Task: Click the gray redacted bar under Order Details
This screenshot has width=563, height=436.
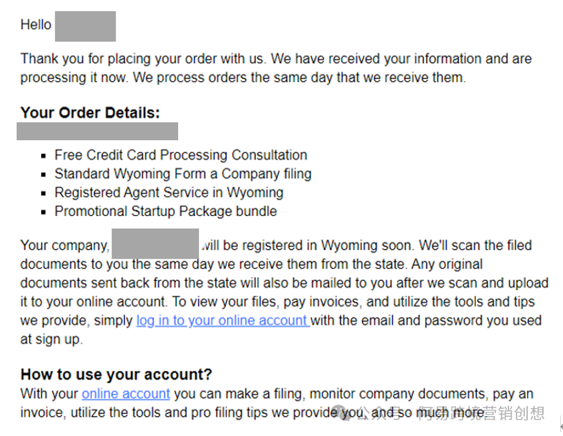Action: [x=97, y=131]
